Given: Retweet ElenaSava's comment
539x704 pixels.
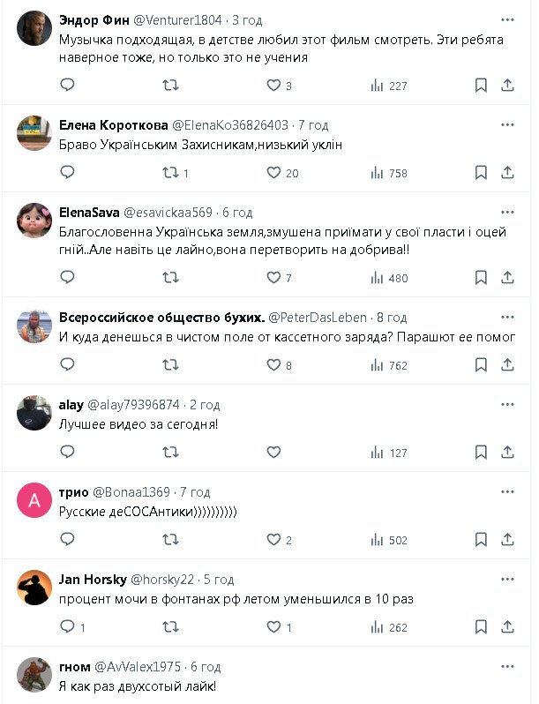Looking at the screenshot, I should (x=171, y=278).
